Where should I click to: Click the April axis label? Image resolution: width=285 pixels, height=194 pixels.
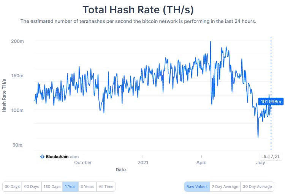[x=201, y=163]
